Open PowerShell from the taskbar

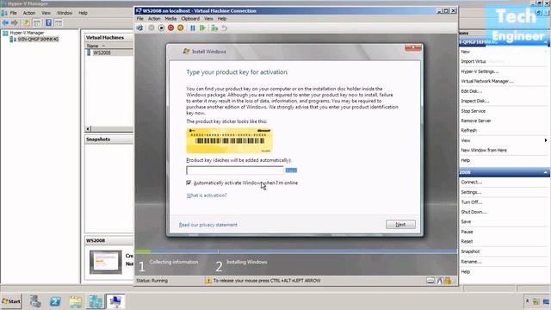tap(55, 301)
